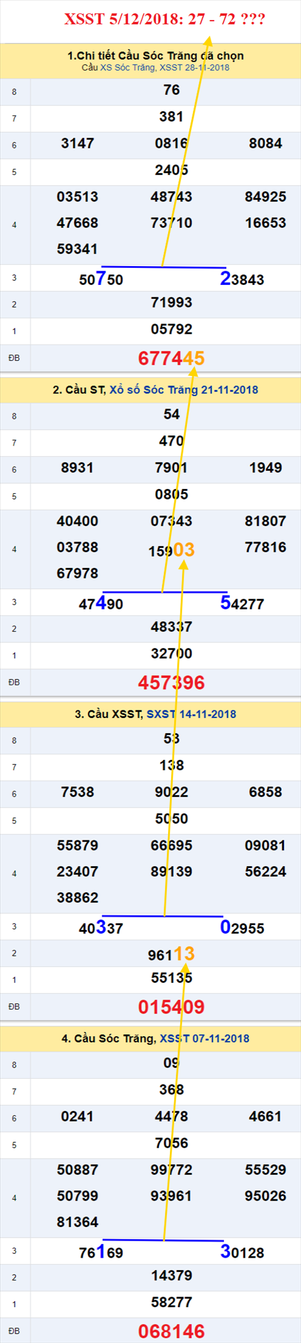Select prize number 55529
301x1343 pixels.
[266, 1170]
